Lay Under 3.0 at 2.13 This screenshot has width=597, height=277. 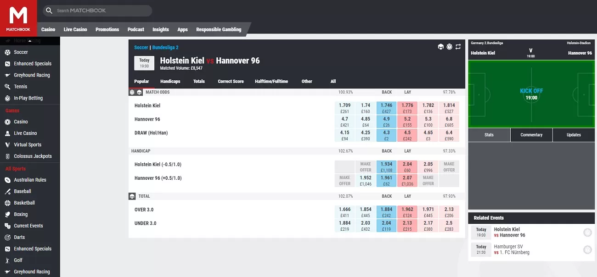pos(407,226)
